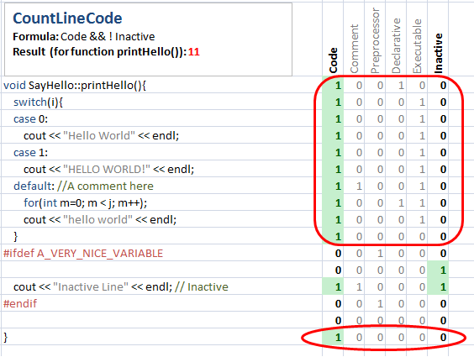
Task: Select Executable cell in "hello world" lowercase row
Action: (417, 219)
